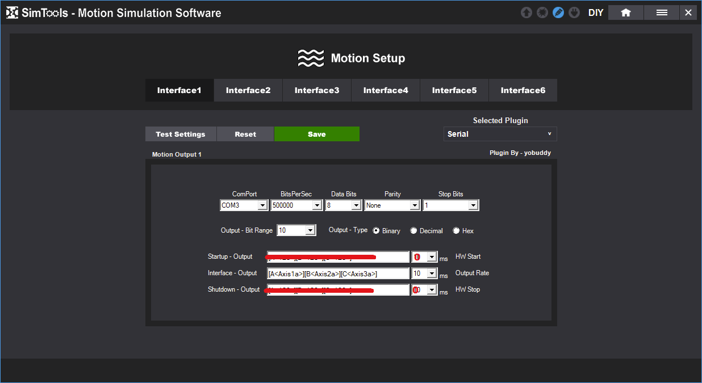Click the Motion Setup waves icon
This screenshot has height=383, width=702.
[x=311, y=58]
